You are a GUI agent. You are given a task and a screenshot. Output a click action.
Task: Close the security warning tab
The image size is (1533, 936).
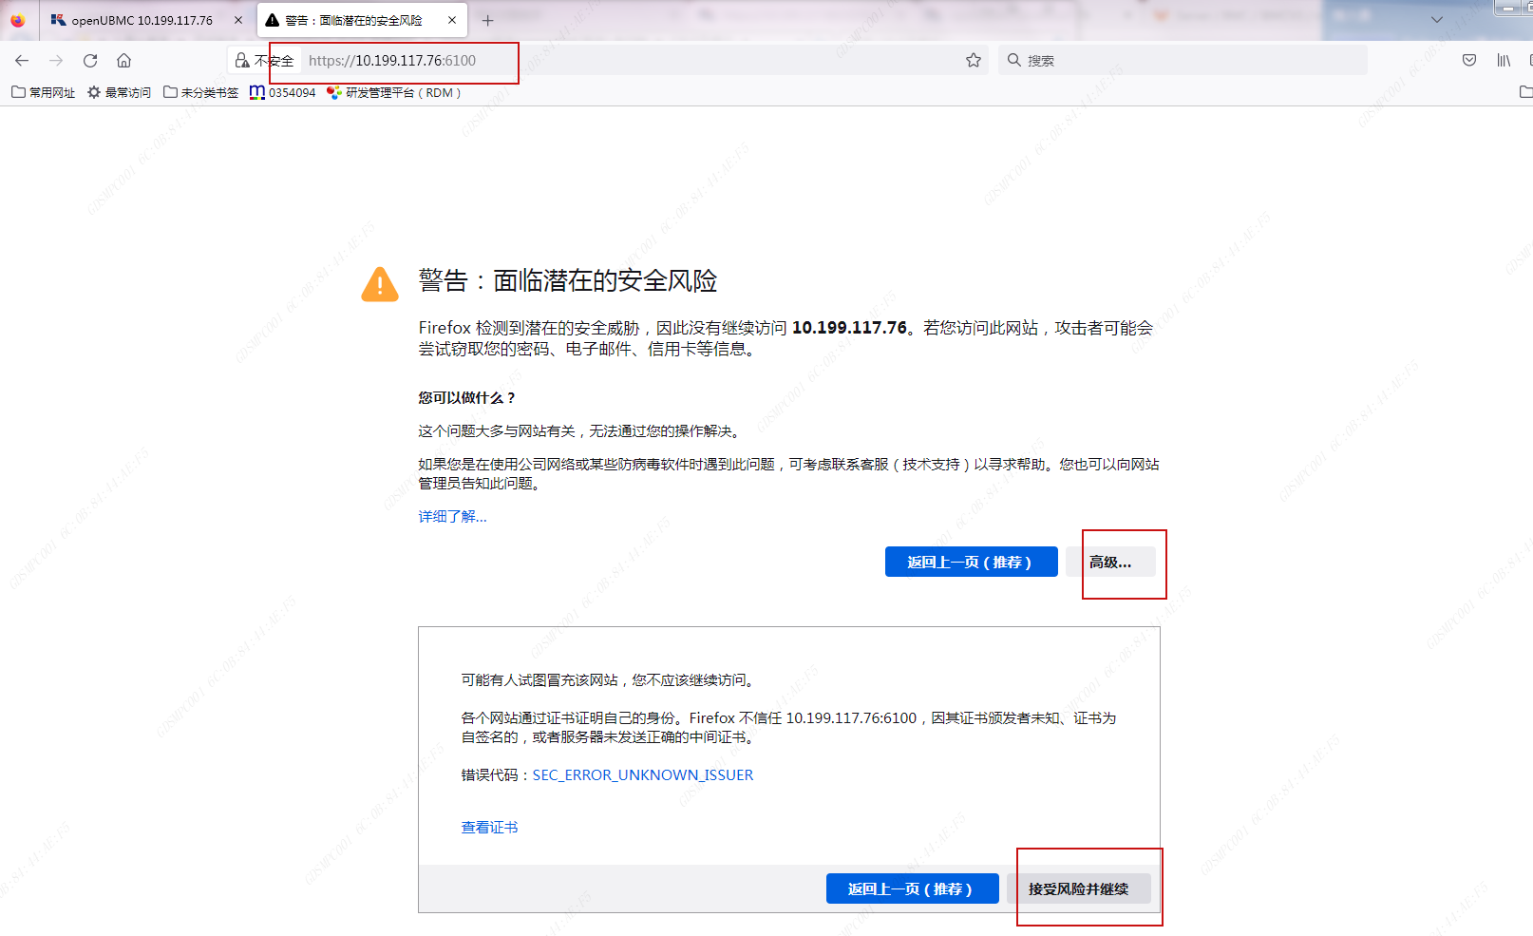point(452,20)
